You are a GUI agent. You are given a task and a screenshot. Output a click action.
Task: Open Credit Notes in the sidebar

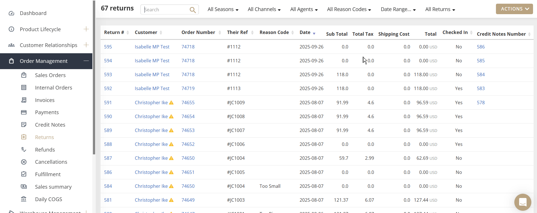click(x=50, y=125)
